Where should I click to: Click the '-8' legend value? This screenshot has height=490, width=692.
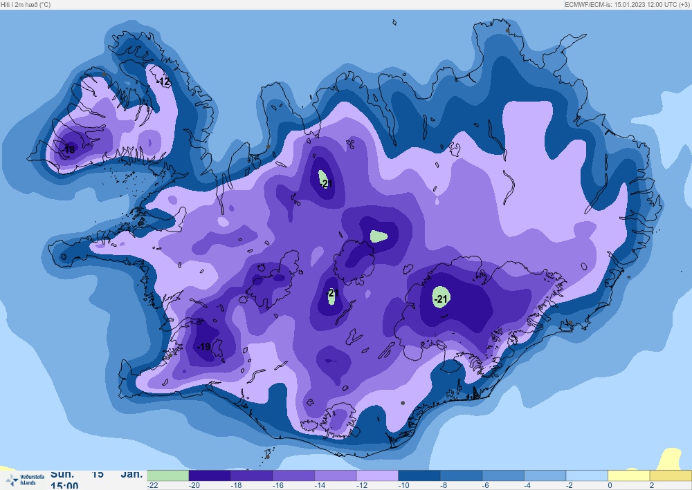444,486
